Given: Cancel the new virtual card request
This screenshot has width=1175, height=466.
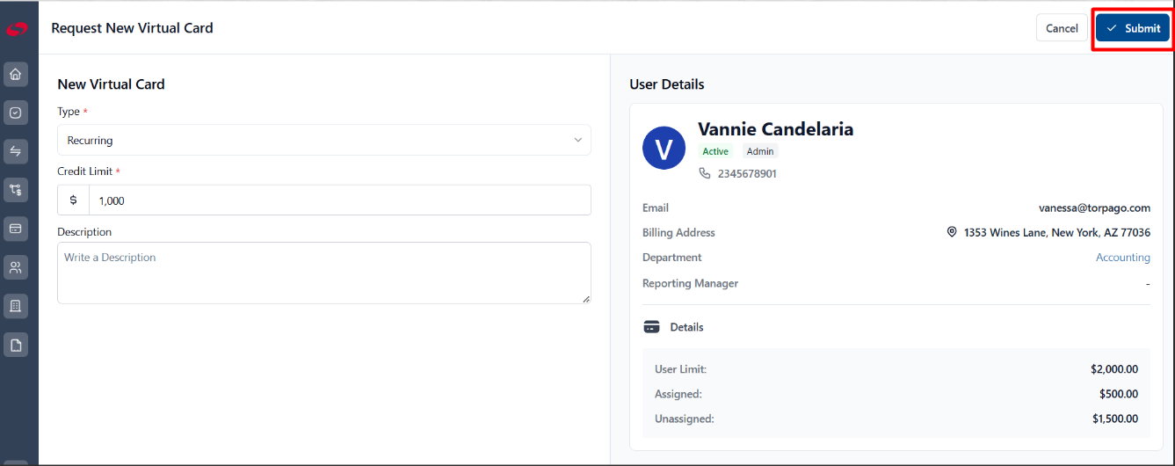Looking at the screenshot, I should pos(1062,28).
